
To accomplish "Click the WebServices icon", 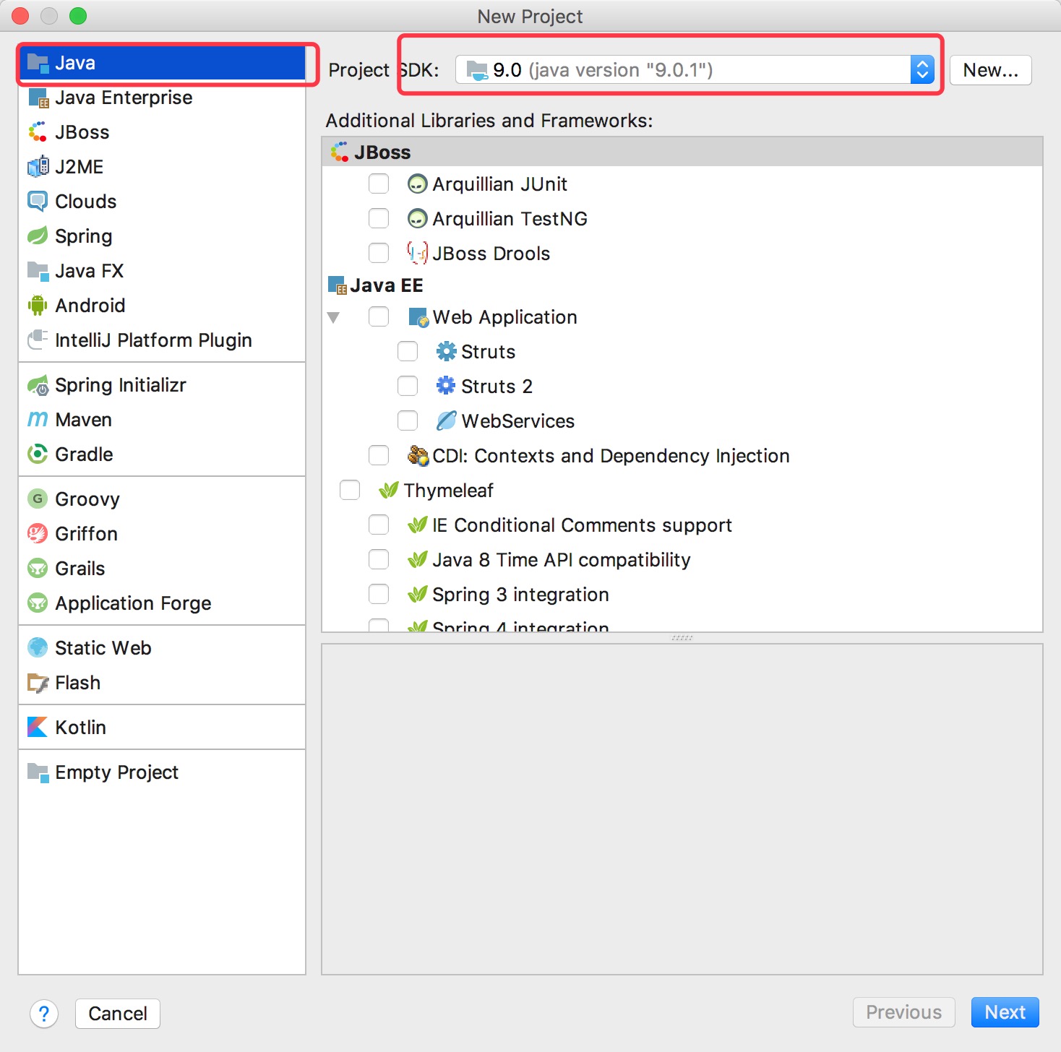I will 446,421.
